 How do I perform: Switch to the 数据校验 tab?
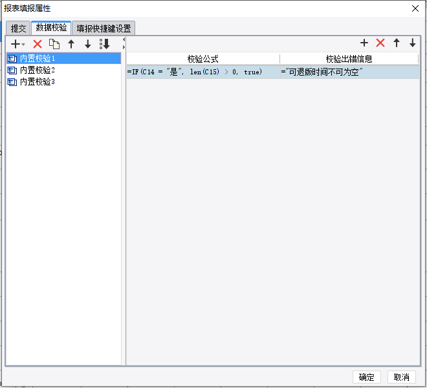tap(51, 28)
